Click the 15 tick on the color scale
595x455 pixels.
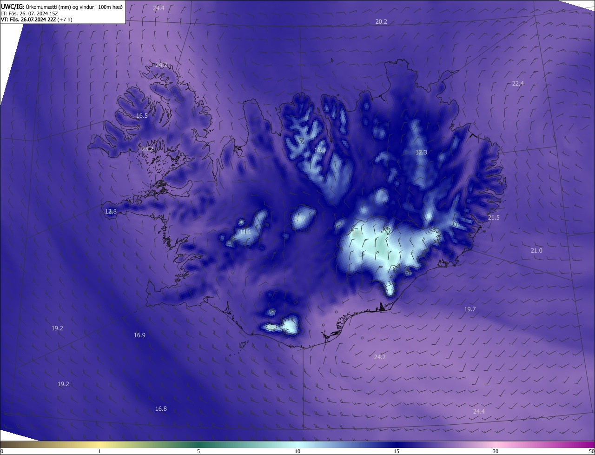[x=397, y=451]
